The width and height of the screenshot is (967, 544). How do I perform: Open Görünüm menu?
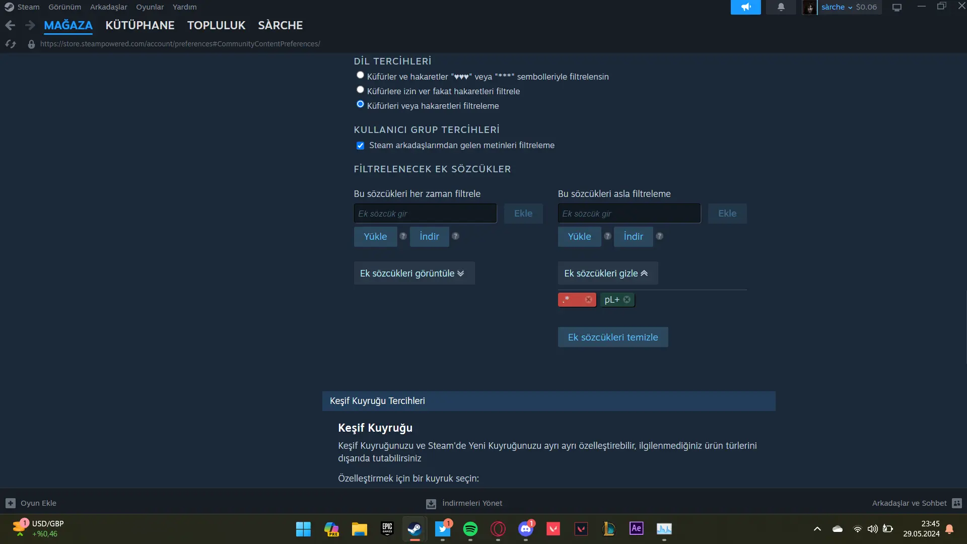[64, 7]
